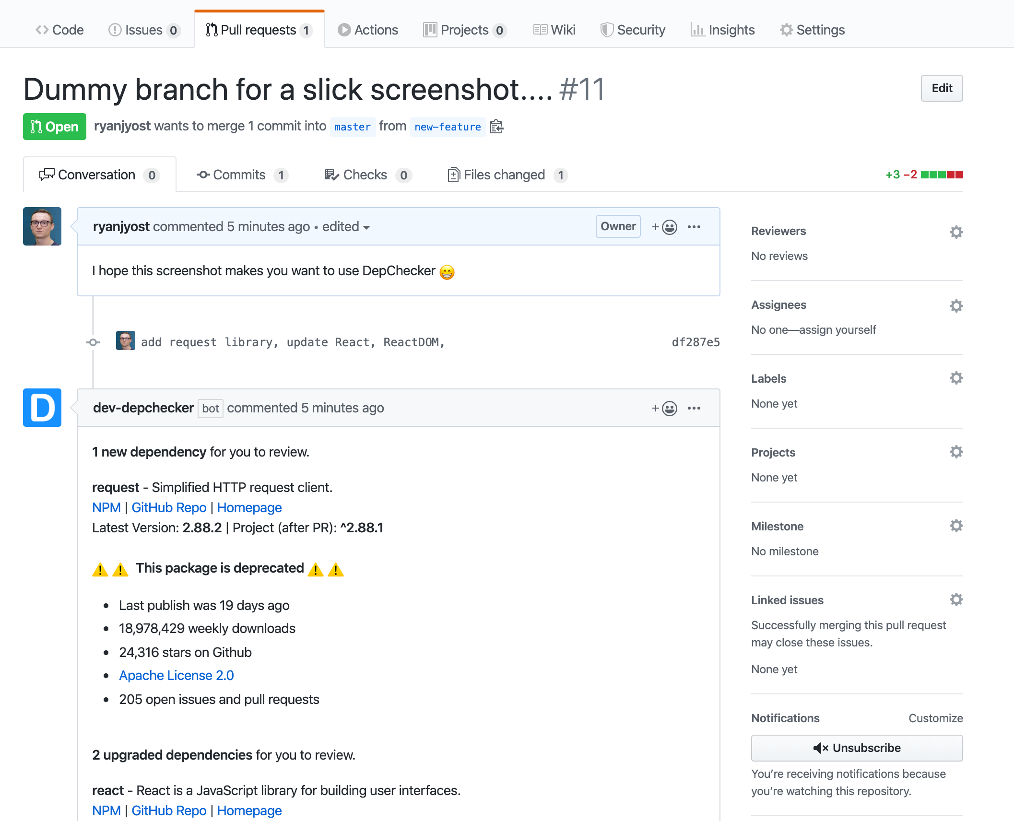Open the Projects repository tab
Image resolution: width=1014 pixels, height=821 pixels.
[x=464, y=30]
